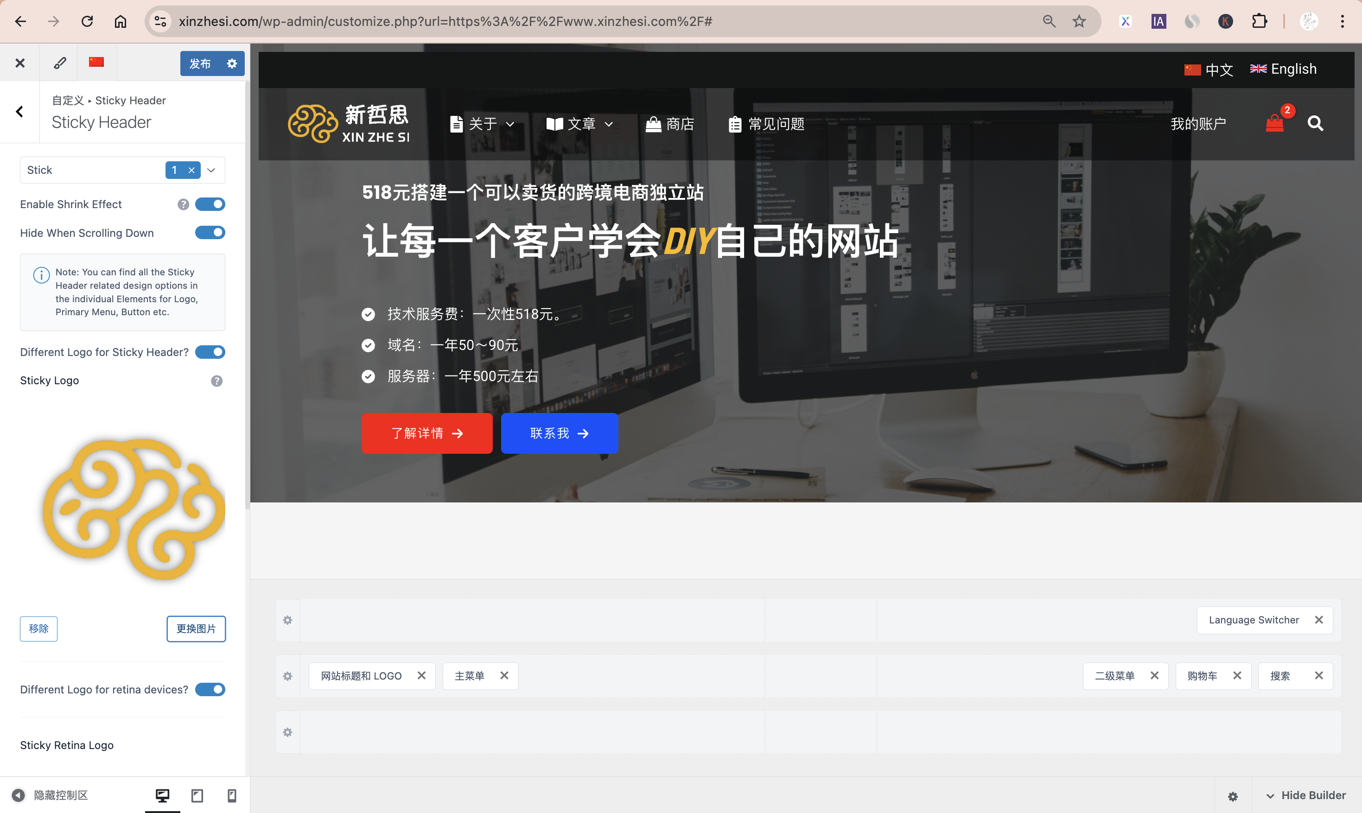Remove 搜索 element from builder

pyautogui.click(x=1319, y=675)
